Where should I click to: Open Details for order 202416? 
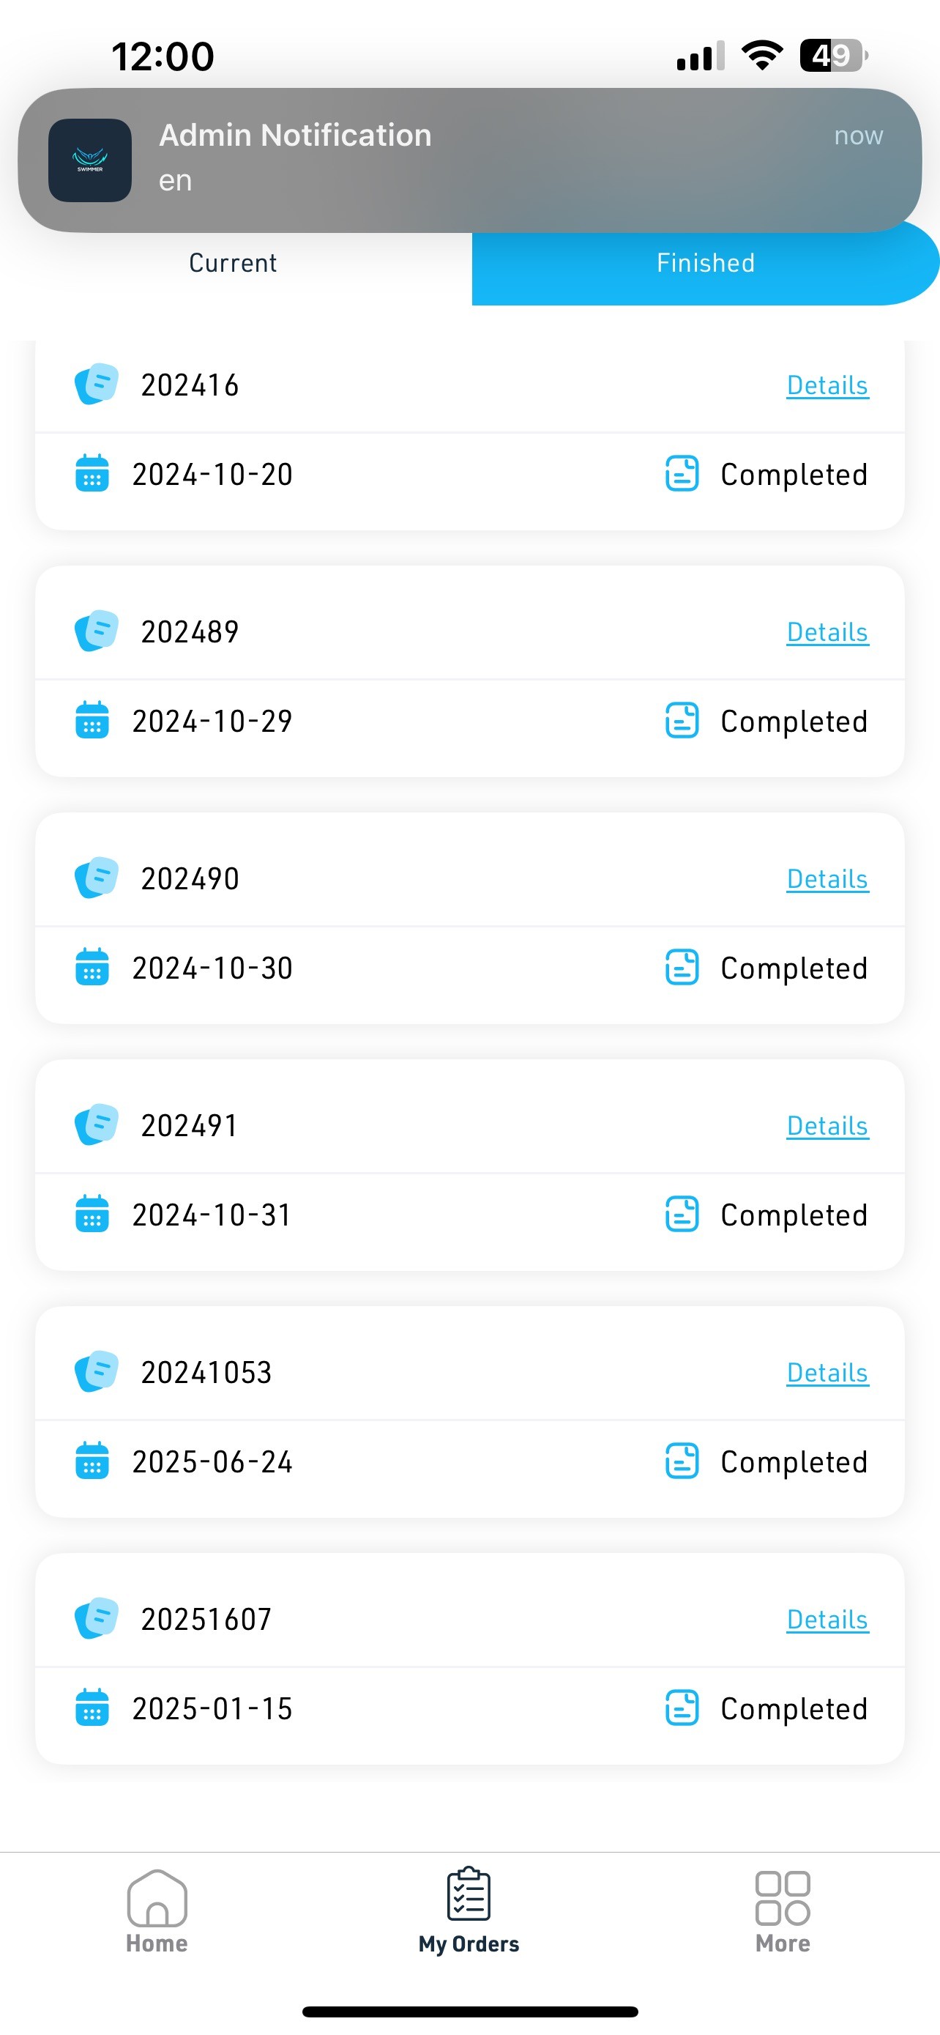point(827,385)
